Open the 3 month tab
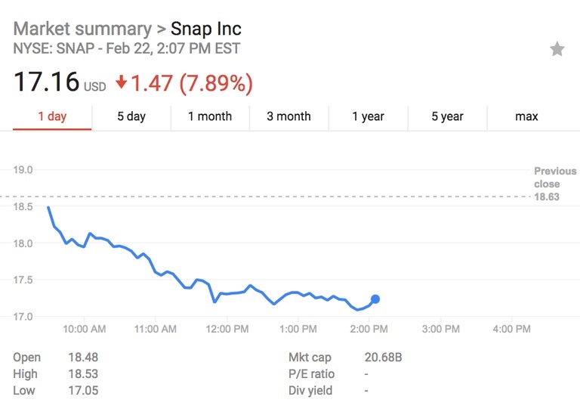The width and height of the screenshot is (580, 415). 288,116
